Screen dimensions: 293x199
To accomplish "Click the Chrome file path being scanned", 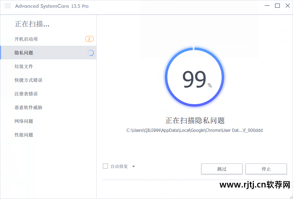I will coord(194,130).
